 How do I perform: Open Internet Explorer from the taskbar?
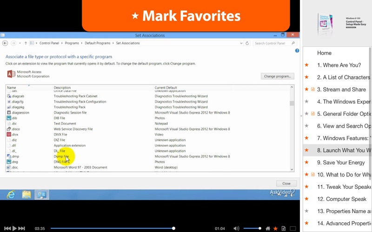click(x=11, y=194)
